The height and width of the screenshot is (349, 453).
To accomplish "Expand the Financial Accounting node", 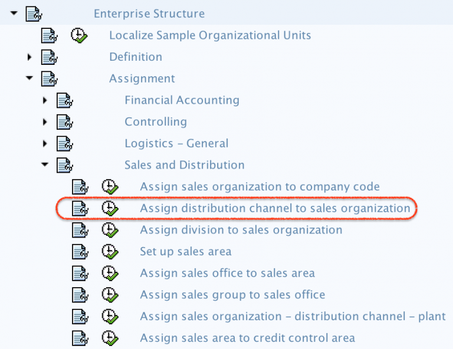I will (45, 100).
